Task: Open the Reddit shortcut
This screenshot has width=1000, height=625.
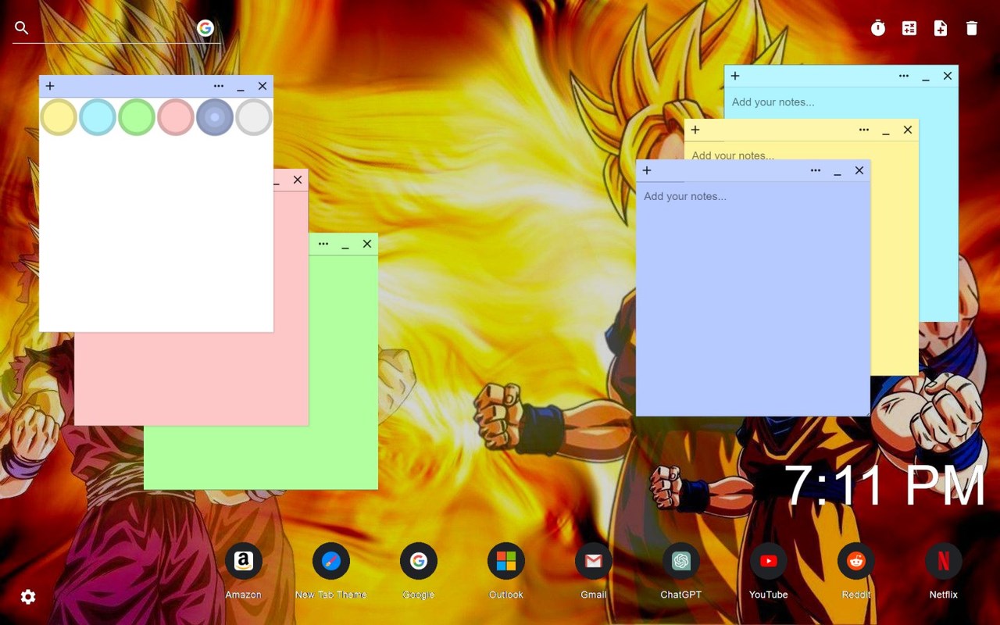Action: click(x=856, y=561)
